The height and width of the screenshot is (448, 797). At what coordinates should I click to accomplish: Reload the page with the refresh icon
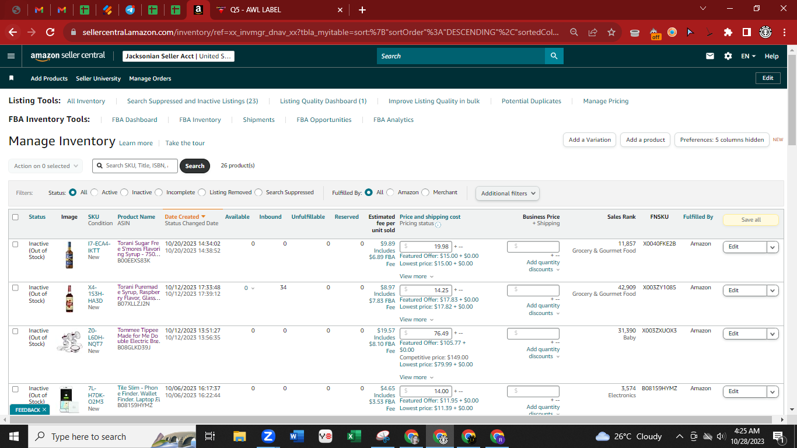click(x=50, y=32)
